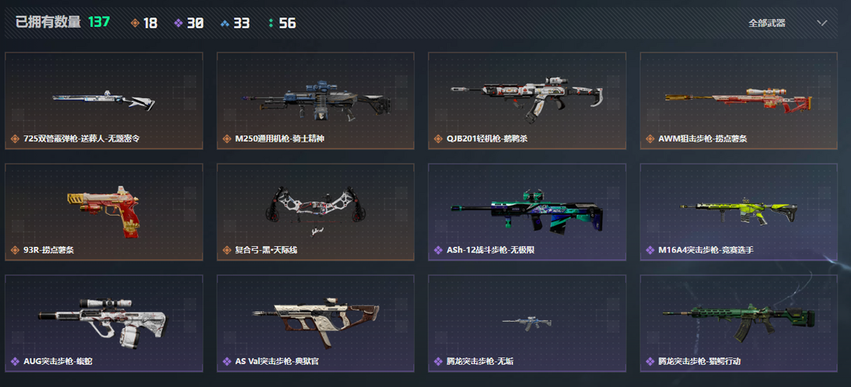The width and height of the screenshot is (851, 387).
Task: Choose the AWM狙击步枪 sniper skin card
Action: pyautogui.click(x=738, y=101)
